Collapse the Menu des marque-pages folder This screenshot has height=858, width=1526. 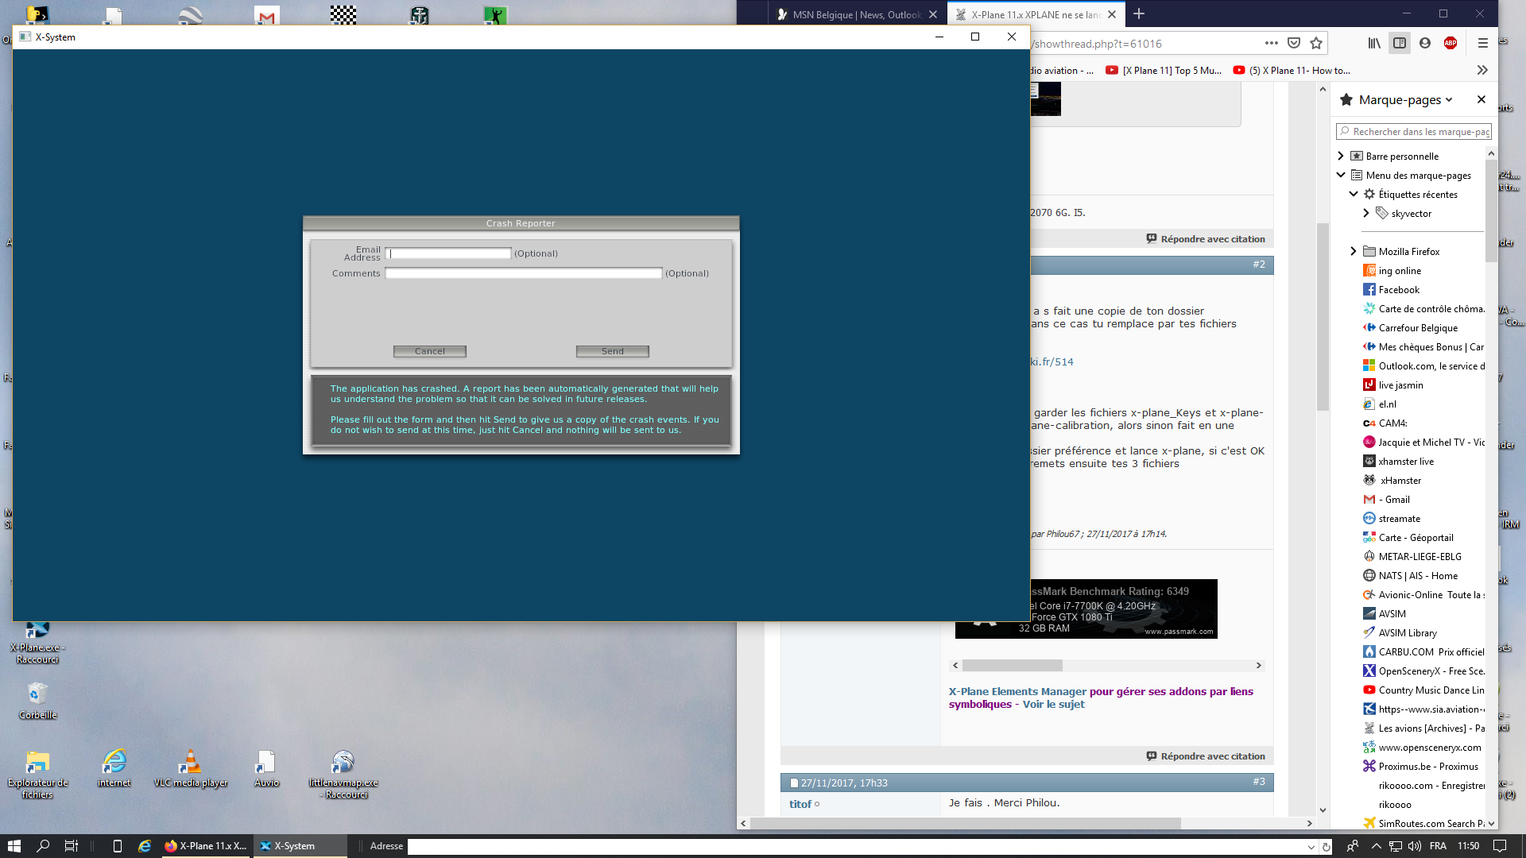click(1341, 175)
